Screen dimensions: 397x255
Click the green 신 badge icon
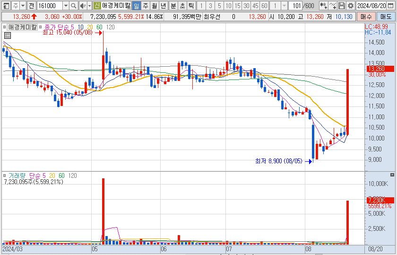pyautogui.click(x=97, y=6)
